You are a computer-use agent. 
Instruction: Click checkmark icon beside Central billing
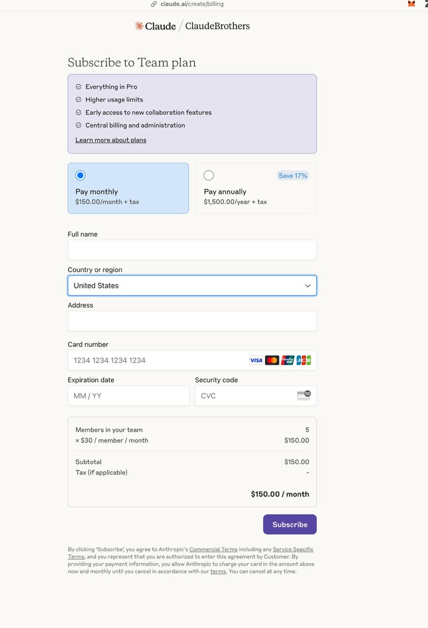click(78, 125)
